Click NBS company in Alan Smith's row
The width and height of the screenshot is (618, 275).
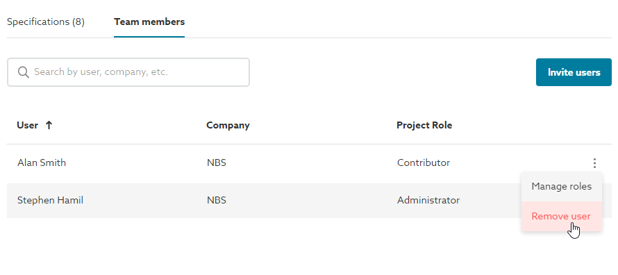coord(217,162)
